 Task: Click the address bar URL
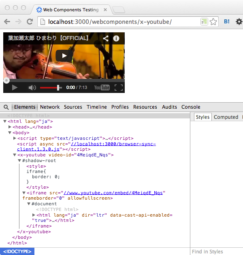(x=110, y=22)
